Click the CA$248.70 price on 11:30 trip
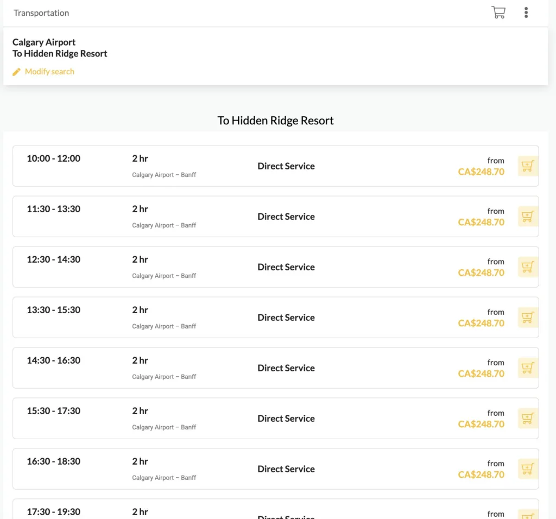The image size is (556, 519). point(481,222)
